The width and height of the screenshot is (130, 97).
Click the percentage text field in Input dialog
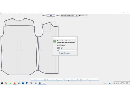[x=67, y=50]
